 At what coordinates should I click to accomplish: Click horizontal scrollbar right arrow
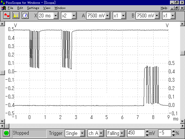click(182, 126)
